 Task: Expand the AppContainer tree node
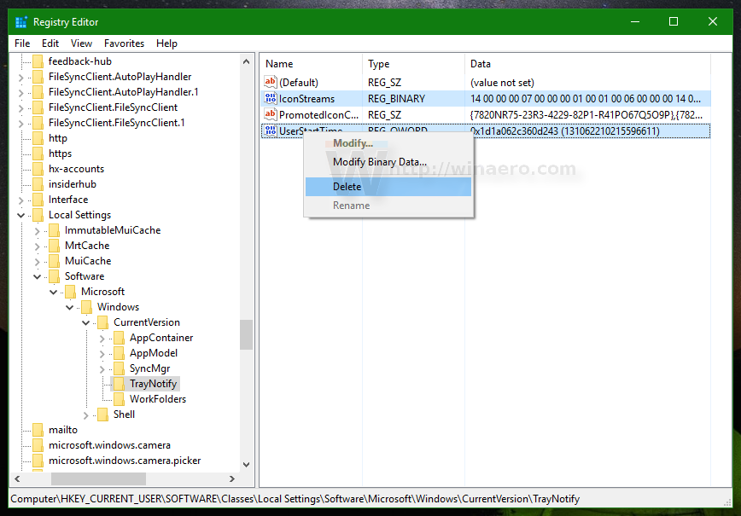[102, 338]
